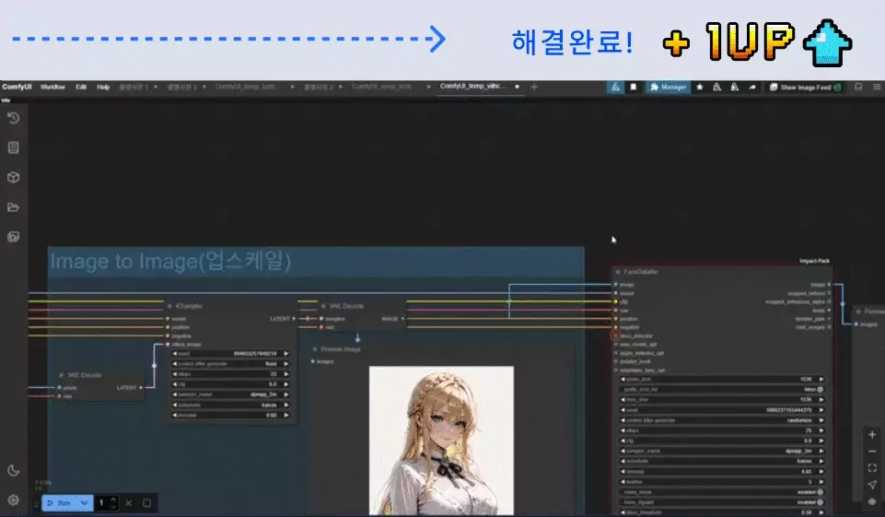Click FaceDetailer denoise value slider
885x517 pixels.
tap(721, 472)
